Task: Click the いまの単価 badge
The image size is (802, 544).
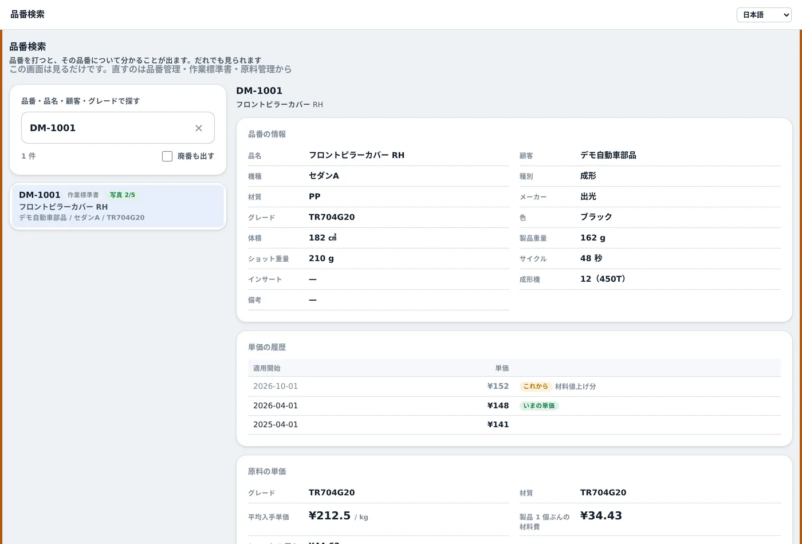Action: pyautogui.click(x=539, y=406)
